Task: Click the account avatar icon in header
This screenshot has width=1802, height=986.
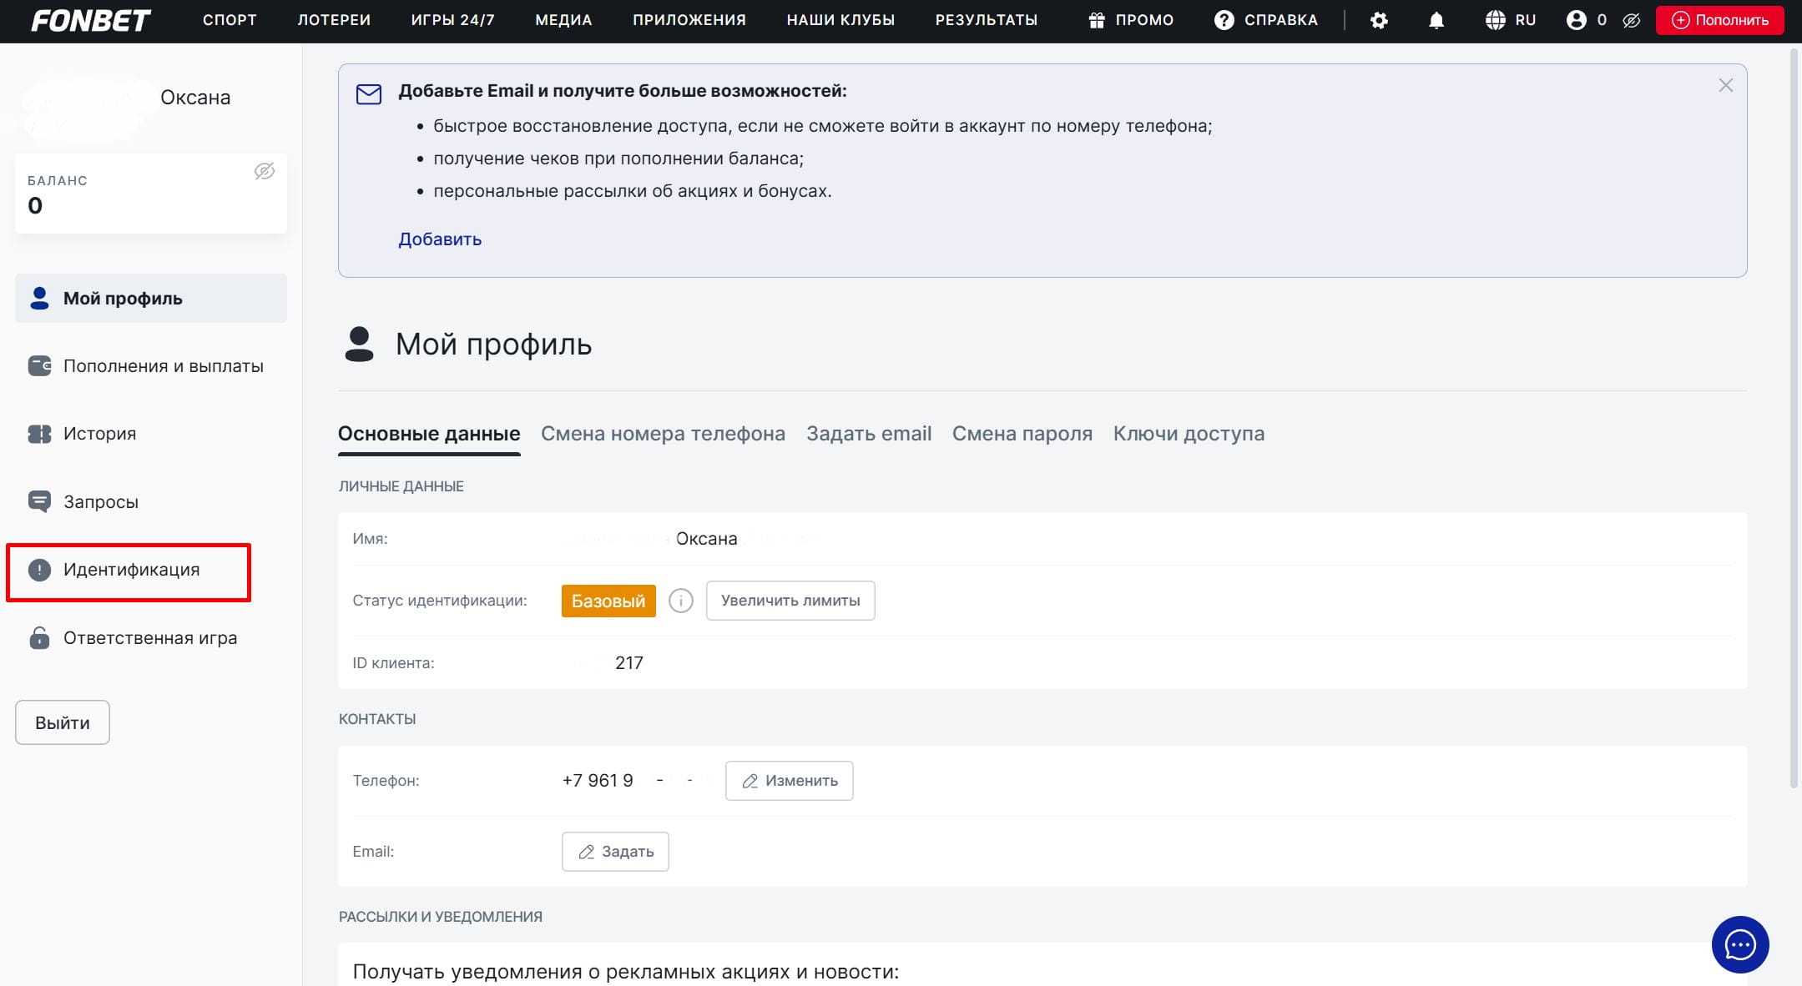Action: (x=1576, y=20)
